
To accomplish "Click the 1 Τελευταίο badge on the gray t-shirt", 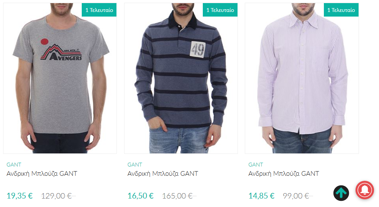I will point(99,10).
